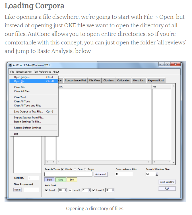Switch to the File View tab
The width and height of the screenshot is (192, 215).
tap(94, 80)
